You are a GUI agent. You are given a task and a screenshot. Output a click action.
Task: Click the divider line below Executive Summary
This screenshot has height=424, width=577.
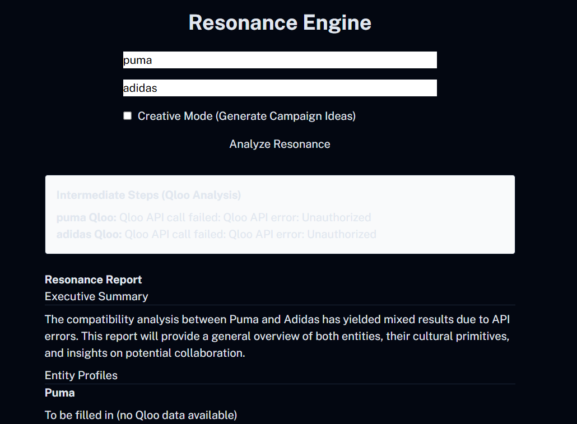280,305
